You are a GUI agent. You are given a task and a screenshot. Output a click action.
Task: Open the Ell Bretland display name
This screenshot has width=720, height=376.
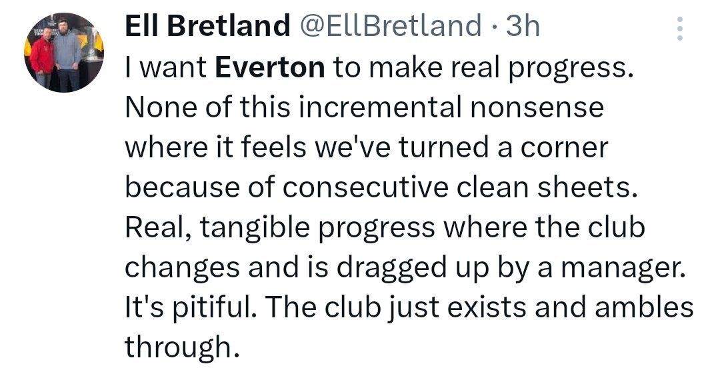coord(207,25)
